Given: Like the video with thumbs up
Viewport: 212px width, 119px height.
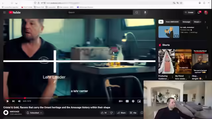Looking at the screenshot, I should (104, 113).
